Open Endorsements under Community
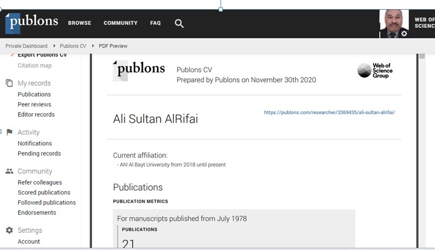 37,213
